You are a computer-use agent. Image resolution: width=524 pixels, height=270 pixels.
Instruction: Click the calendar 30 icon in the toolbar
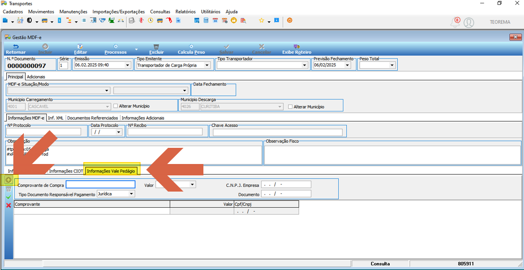click(x=215, y=20)
